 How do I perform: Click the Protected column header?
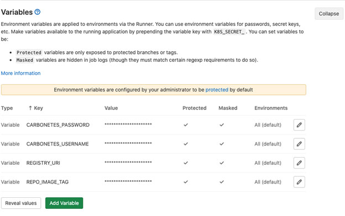(x=195, y=108)
